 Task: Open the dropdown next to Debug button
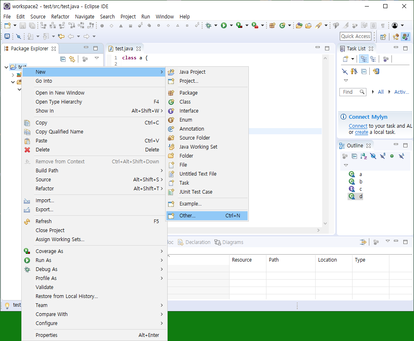[x=216, y=25]
